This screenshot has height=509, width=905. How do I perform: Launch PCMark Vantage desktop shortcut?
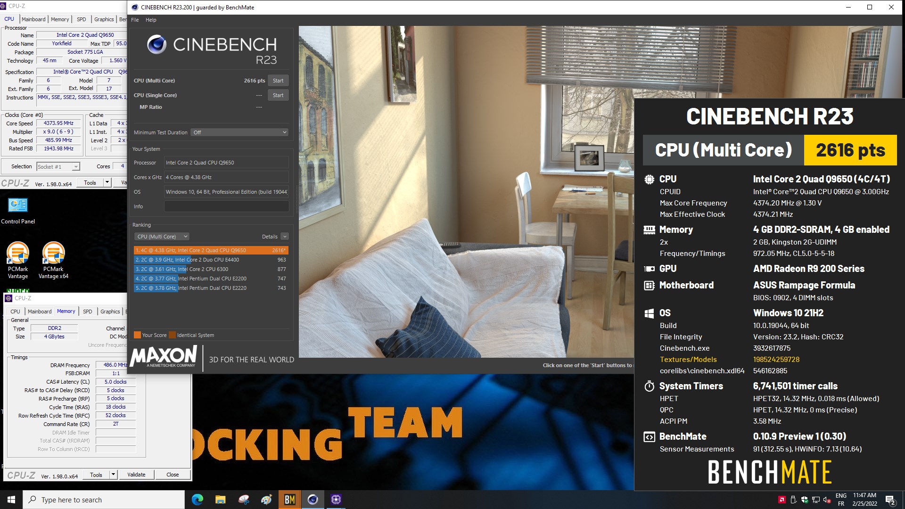point(18,260)
